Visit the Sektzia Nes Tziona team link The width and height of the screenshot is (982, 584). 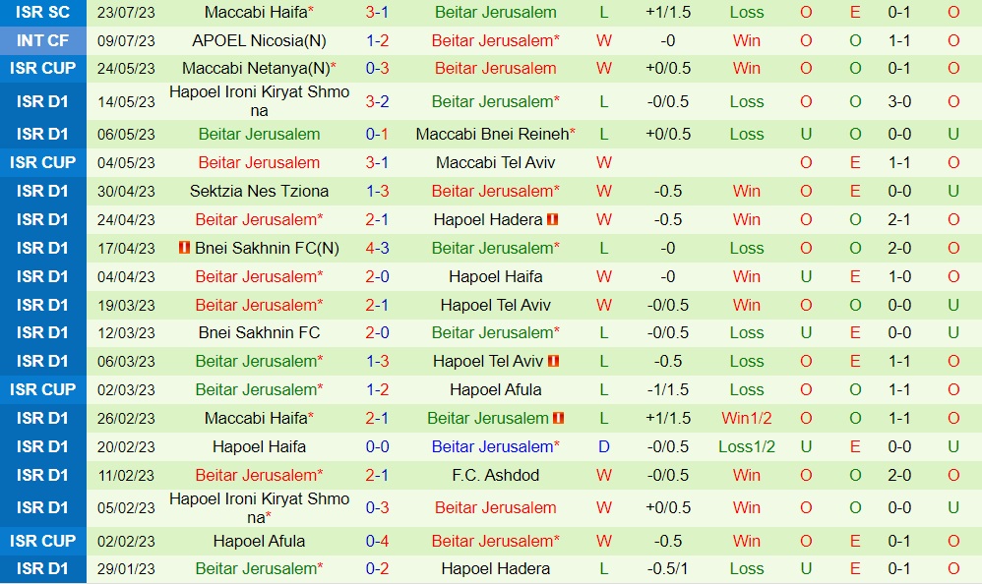[x=259, y=192]
